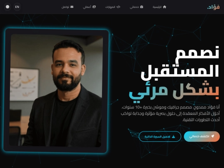224x168 pixels.
Task: Click the فؤاد logo in header
Action: pos(214,7)
